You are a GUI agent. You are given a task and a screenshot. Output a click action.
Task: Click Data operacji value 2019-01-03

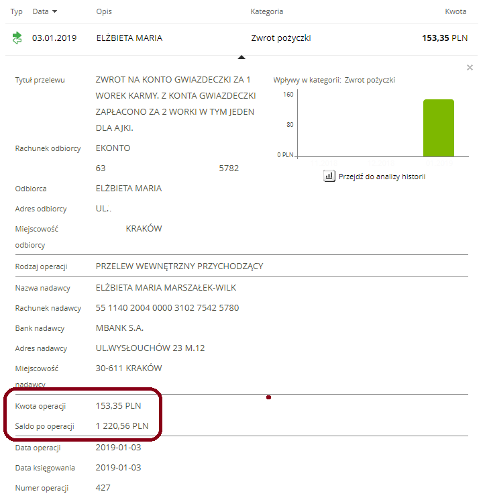point(118,448)
